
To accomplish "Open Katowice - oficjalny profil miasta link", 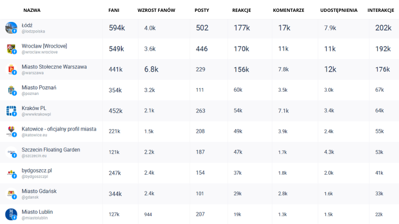I will tap(59, 129).
